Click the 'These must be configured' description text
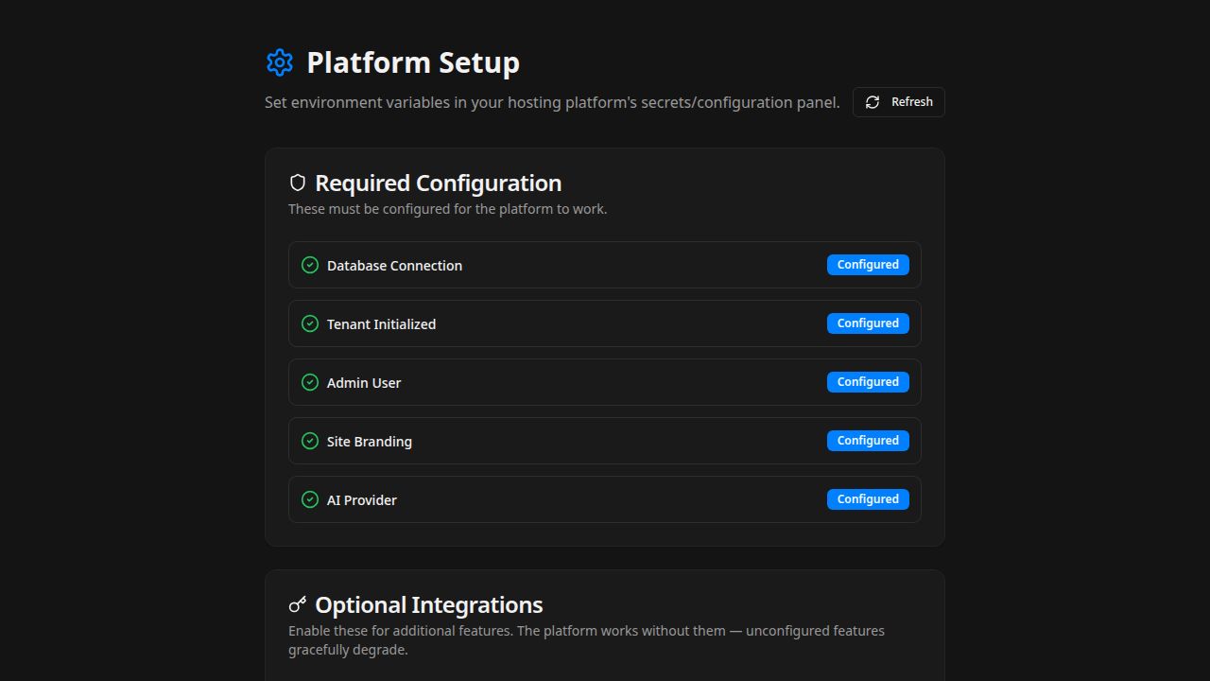The image size is (1210, 681). tap(447, 209)
